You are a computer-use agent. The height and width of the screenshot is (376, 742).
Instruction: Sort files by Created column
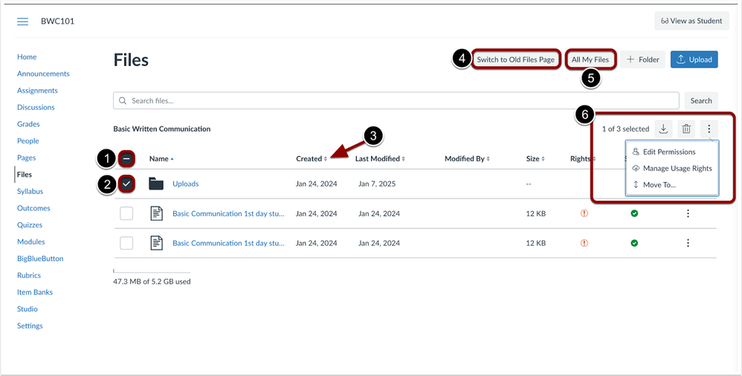coord(311,159)
